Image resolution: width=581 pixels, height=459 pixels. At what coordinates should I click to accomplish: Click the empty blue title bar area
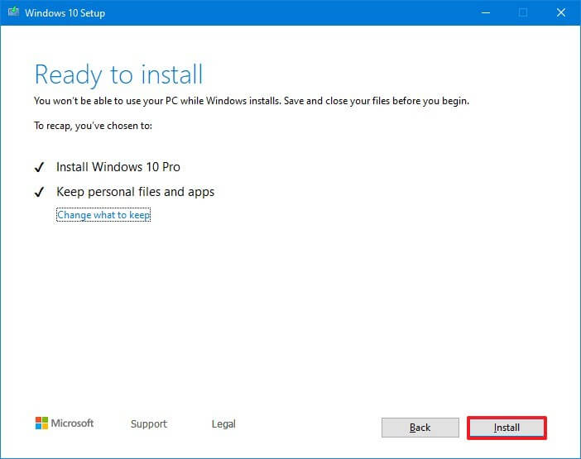click(x=290, y=13)
